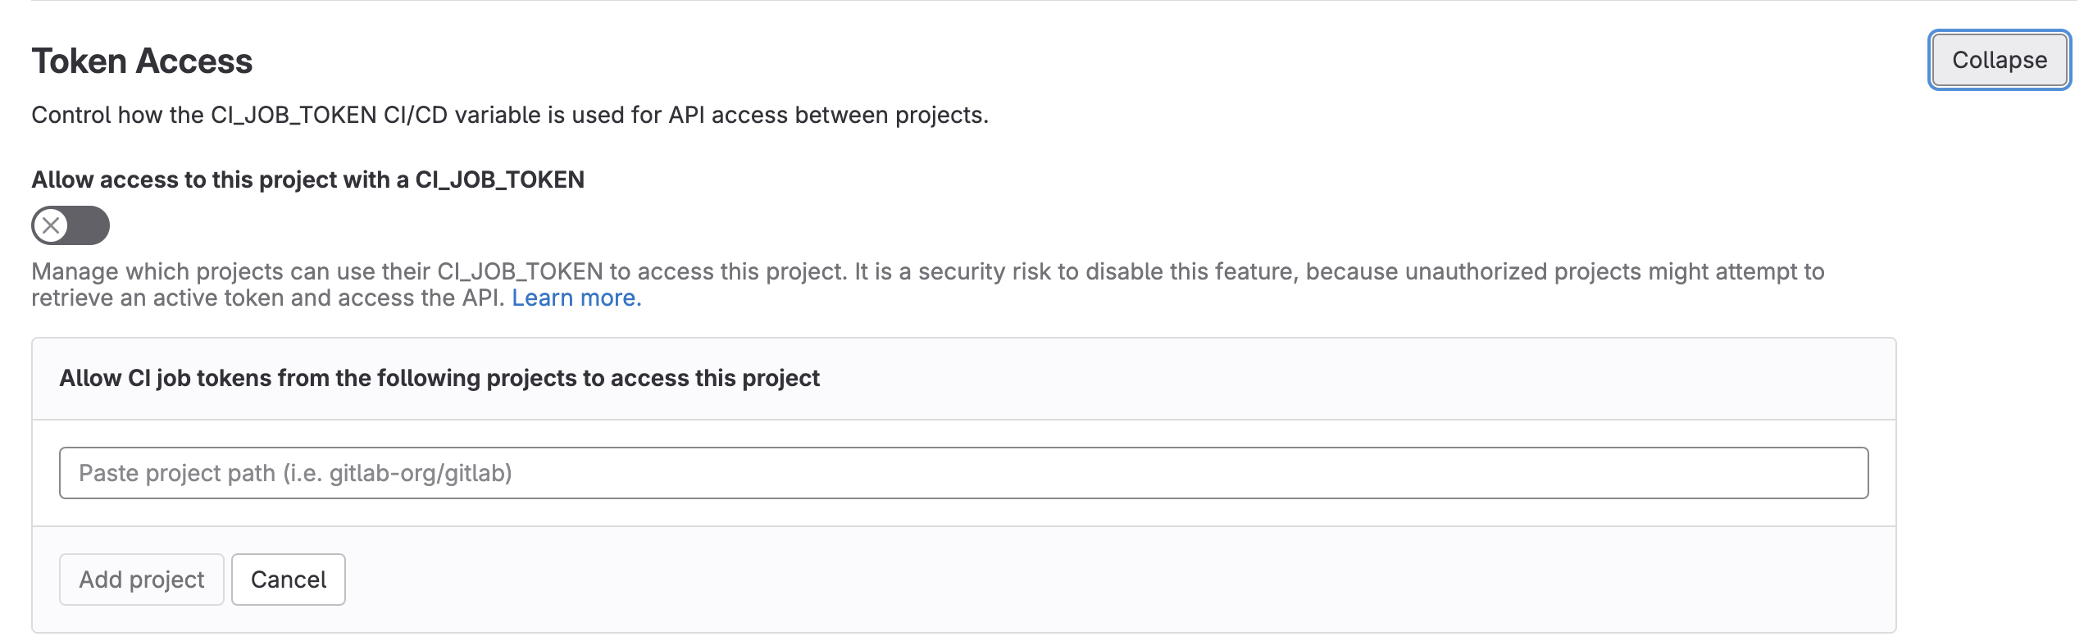
Task: Click the Token Access heading
Action: [x=142, y=61]
